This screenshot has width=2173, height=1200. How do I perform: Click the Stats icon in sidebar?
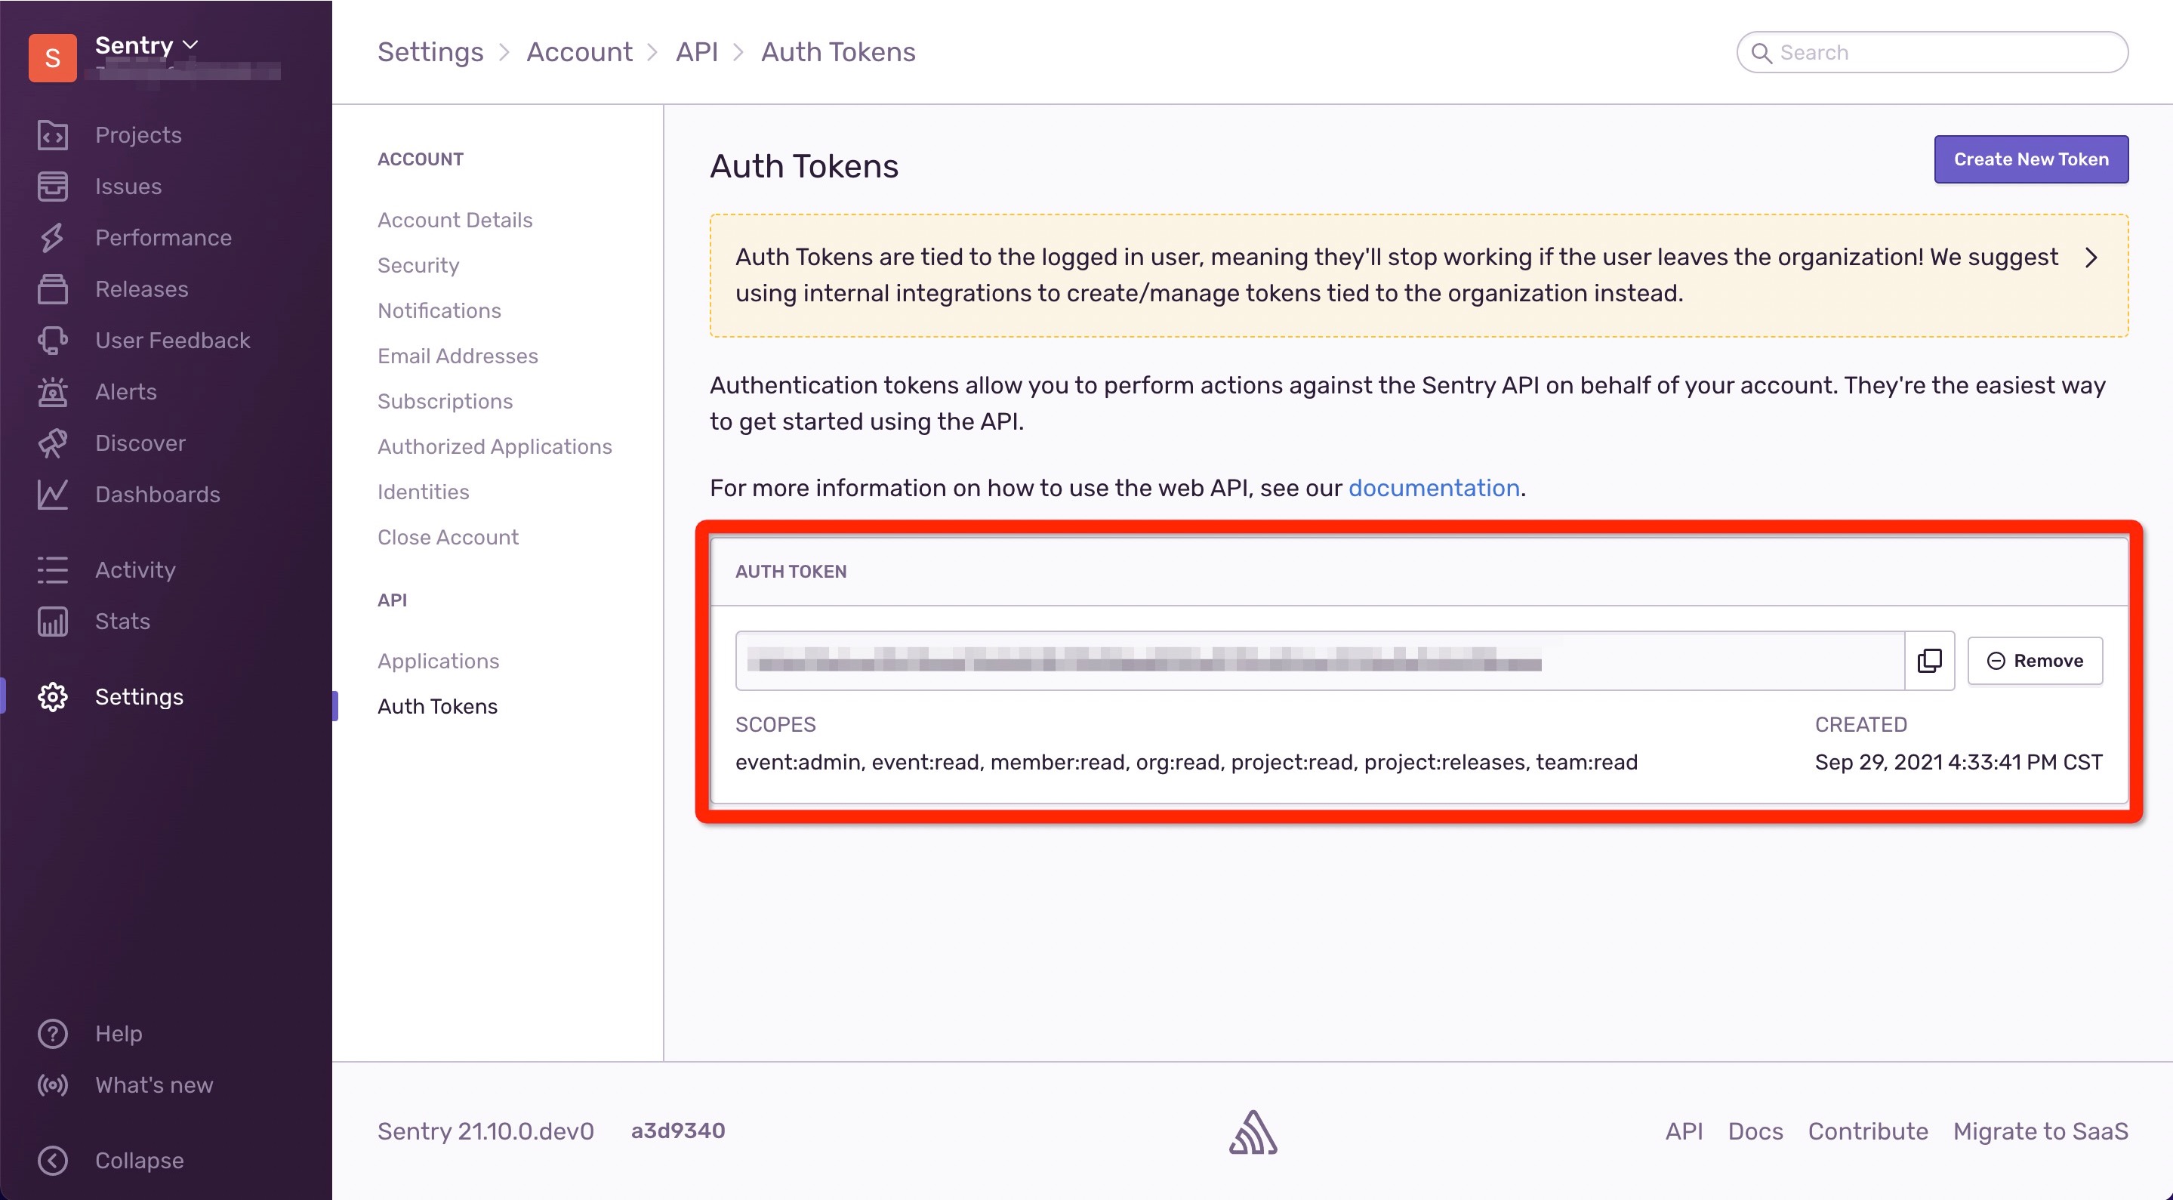[51, 621]
